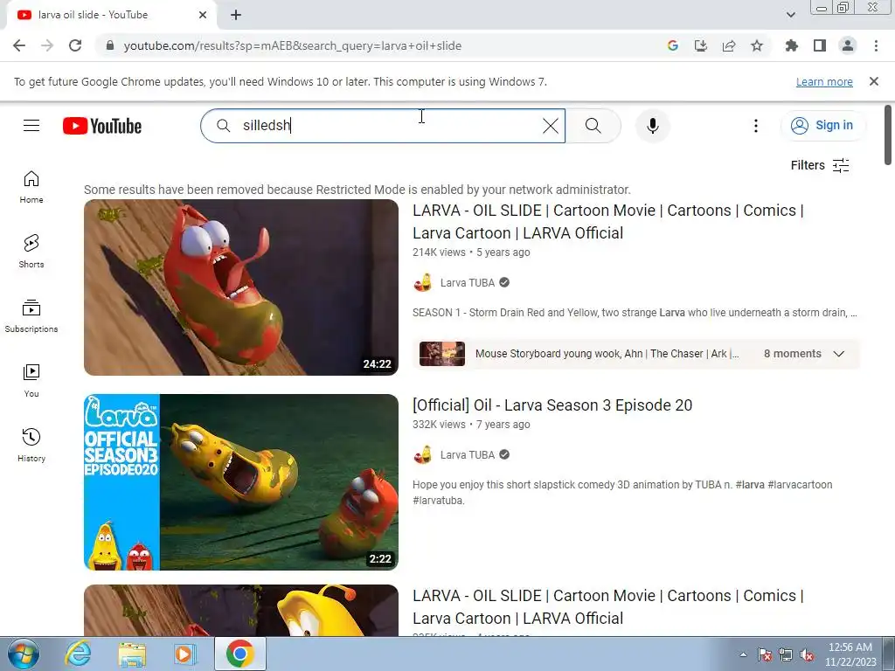The width and height of the screenshot is (895, 671).
Task: Click the Chrome taskbar button
Action: (x=239, y=654)
